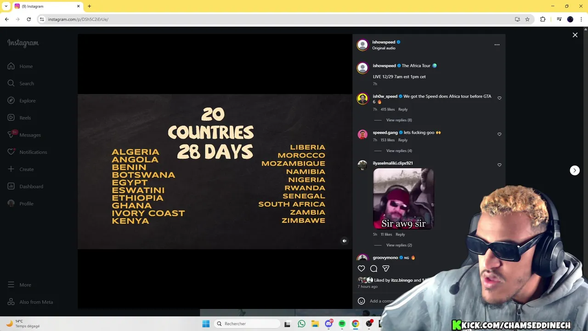Open ish0w_speed commenter profile
The image size is (588, 331).
point(385,97)
